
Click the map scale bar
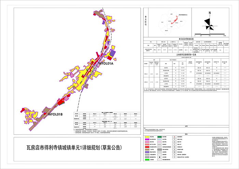point(209,33)
